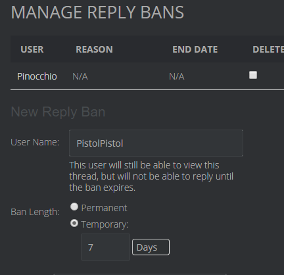This screenshot has height=275, width=284.
Task: Click the REASON column header
Action: coord(94,49)
